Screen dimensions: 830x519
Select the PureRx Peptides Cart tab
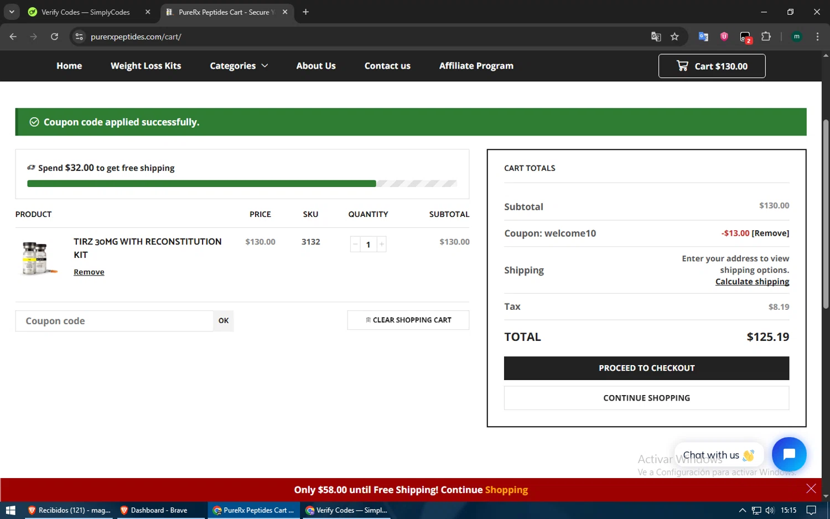[226, 12]
